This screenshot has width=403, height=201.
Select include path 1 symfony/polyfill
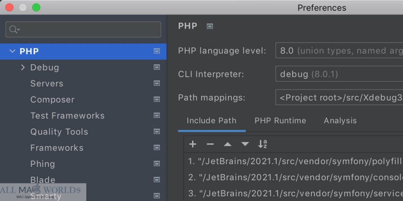294,161
